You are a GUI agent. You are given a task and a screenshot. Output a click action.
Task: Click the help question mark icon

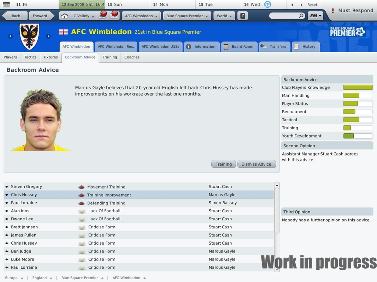click(243, 16)
